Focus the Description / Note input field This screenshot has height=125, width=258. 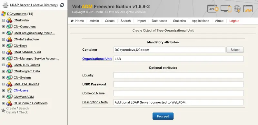click(x=178, y=102)
